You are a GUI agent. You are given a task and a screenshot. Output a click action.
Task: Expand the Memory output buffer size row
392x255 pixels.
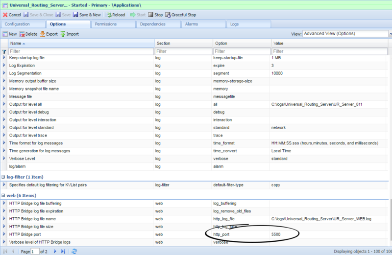4,81
